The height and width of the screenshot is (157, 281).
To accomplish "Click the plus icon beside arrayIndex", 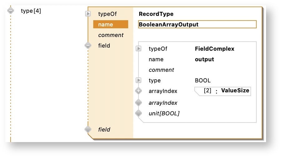I will (138, 91).
